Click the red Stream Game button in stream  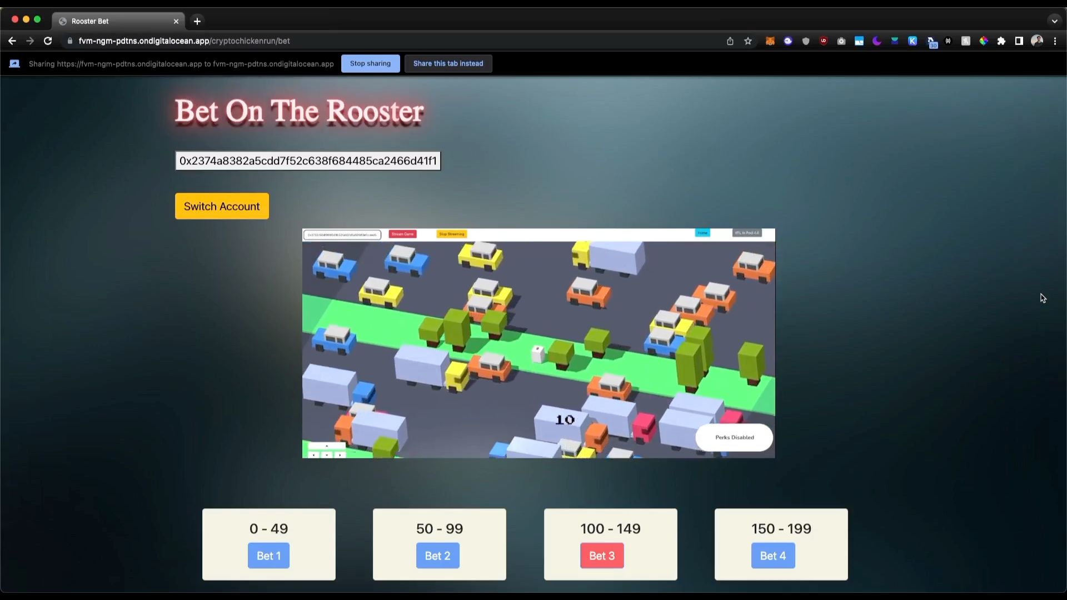pos(402,234)
